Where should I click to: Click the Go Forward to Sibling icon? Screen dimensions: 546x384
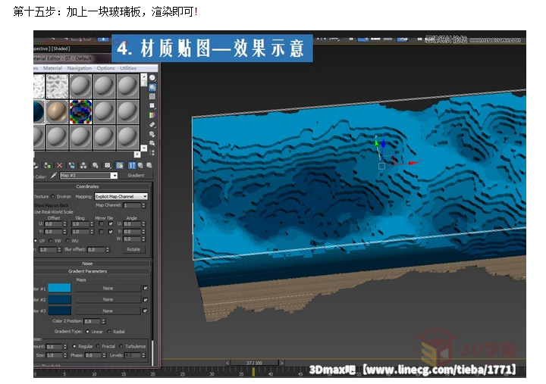(149, 166)
